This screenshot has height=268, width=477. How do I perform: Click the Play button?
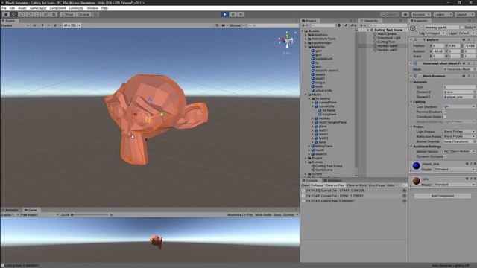click(x=225, y=14)
